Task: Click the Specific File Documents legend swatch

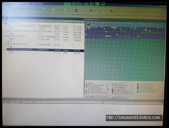Action: [113, 93]
